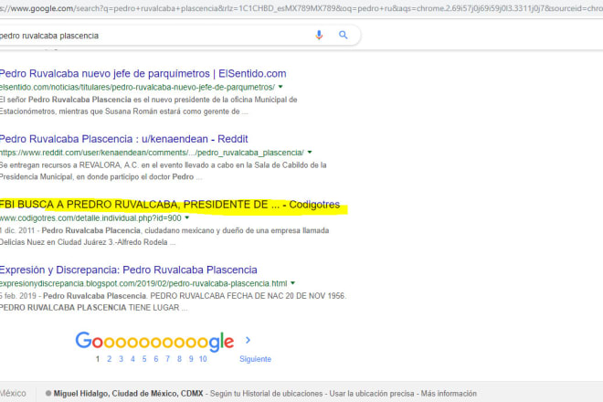
Task: Click the browser address bar URL
Action: point(301,8)
